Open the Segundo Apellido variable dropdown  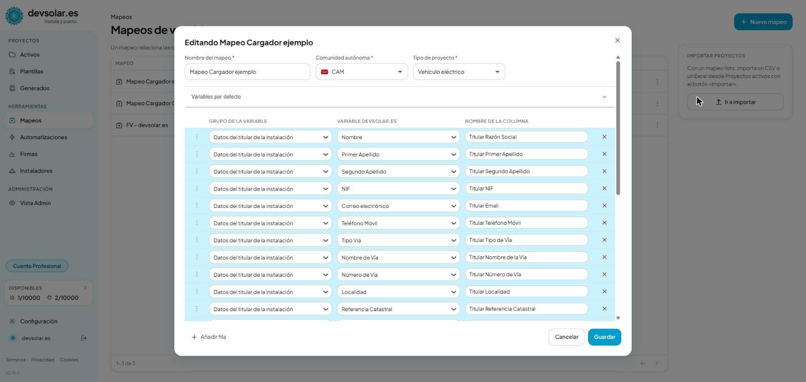pyautogui.click(x=398, y=171)
